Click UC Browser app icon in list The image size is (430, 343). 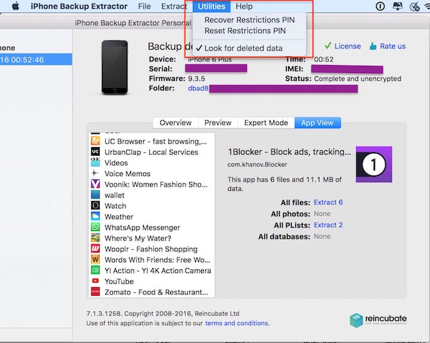95,141
